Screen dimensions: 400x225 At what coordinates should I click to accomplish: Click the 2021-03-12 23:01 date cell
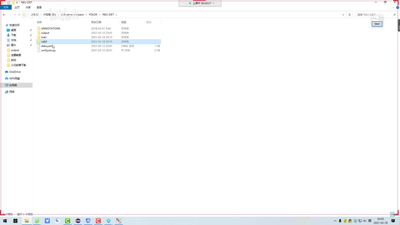coord(102,33)
